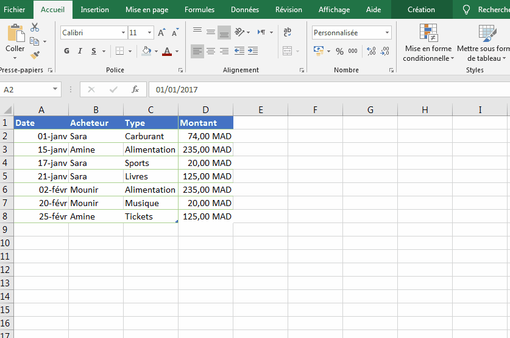Image resolution: width=510 pixels, height=338 pixels.
Task: Change text direction with paragraph icon
Action: [261, 32]
